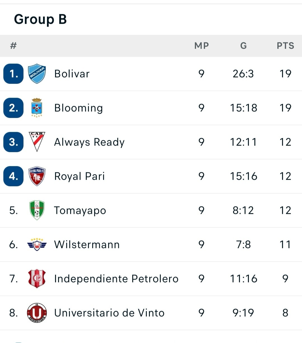Open the Blooming team name link
The width and height of the screenshot is (302, 343).
[x=79, y=108]
